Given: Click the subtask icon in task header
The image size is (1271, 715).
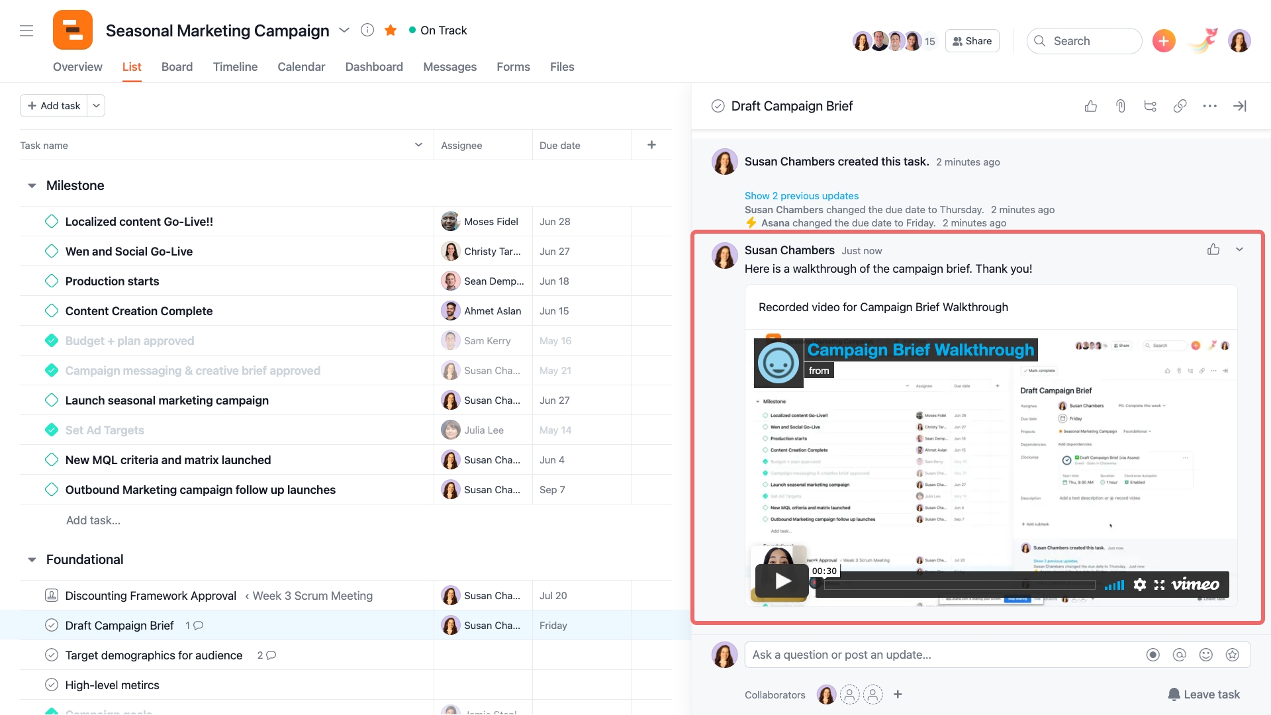Looking at the screenshot, I should (1150, 106).
